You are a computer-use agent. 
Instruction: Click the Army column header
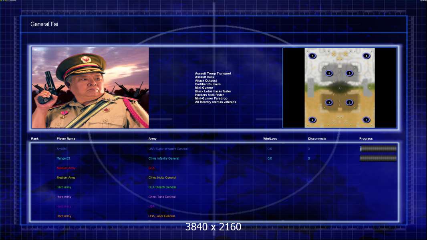pyautogui.click(x=153, y=139)
